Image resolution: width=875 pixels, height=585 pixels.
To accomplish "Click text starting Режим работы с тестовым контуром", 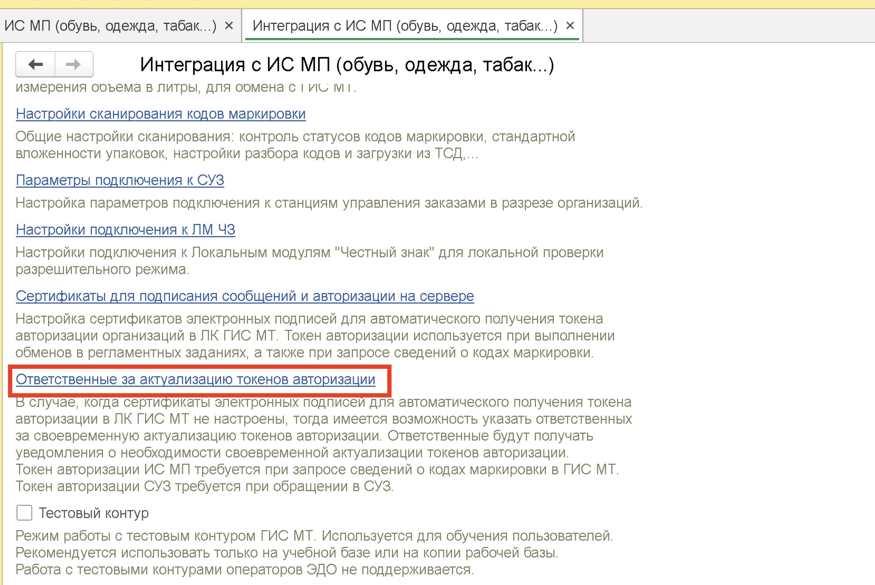I will click(x=314, y=536).
